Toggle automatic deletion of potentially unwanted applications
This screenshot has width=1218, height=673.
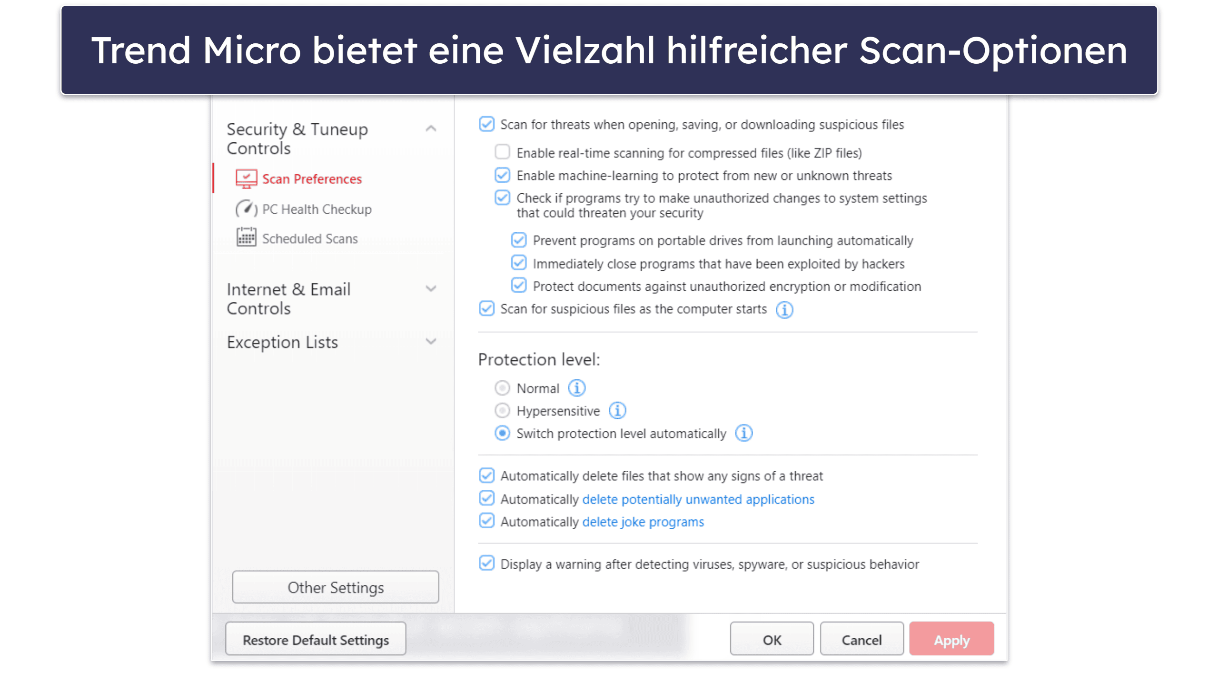(x=486, y=498)
